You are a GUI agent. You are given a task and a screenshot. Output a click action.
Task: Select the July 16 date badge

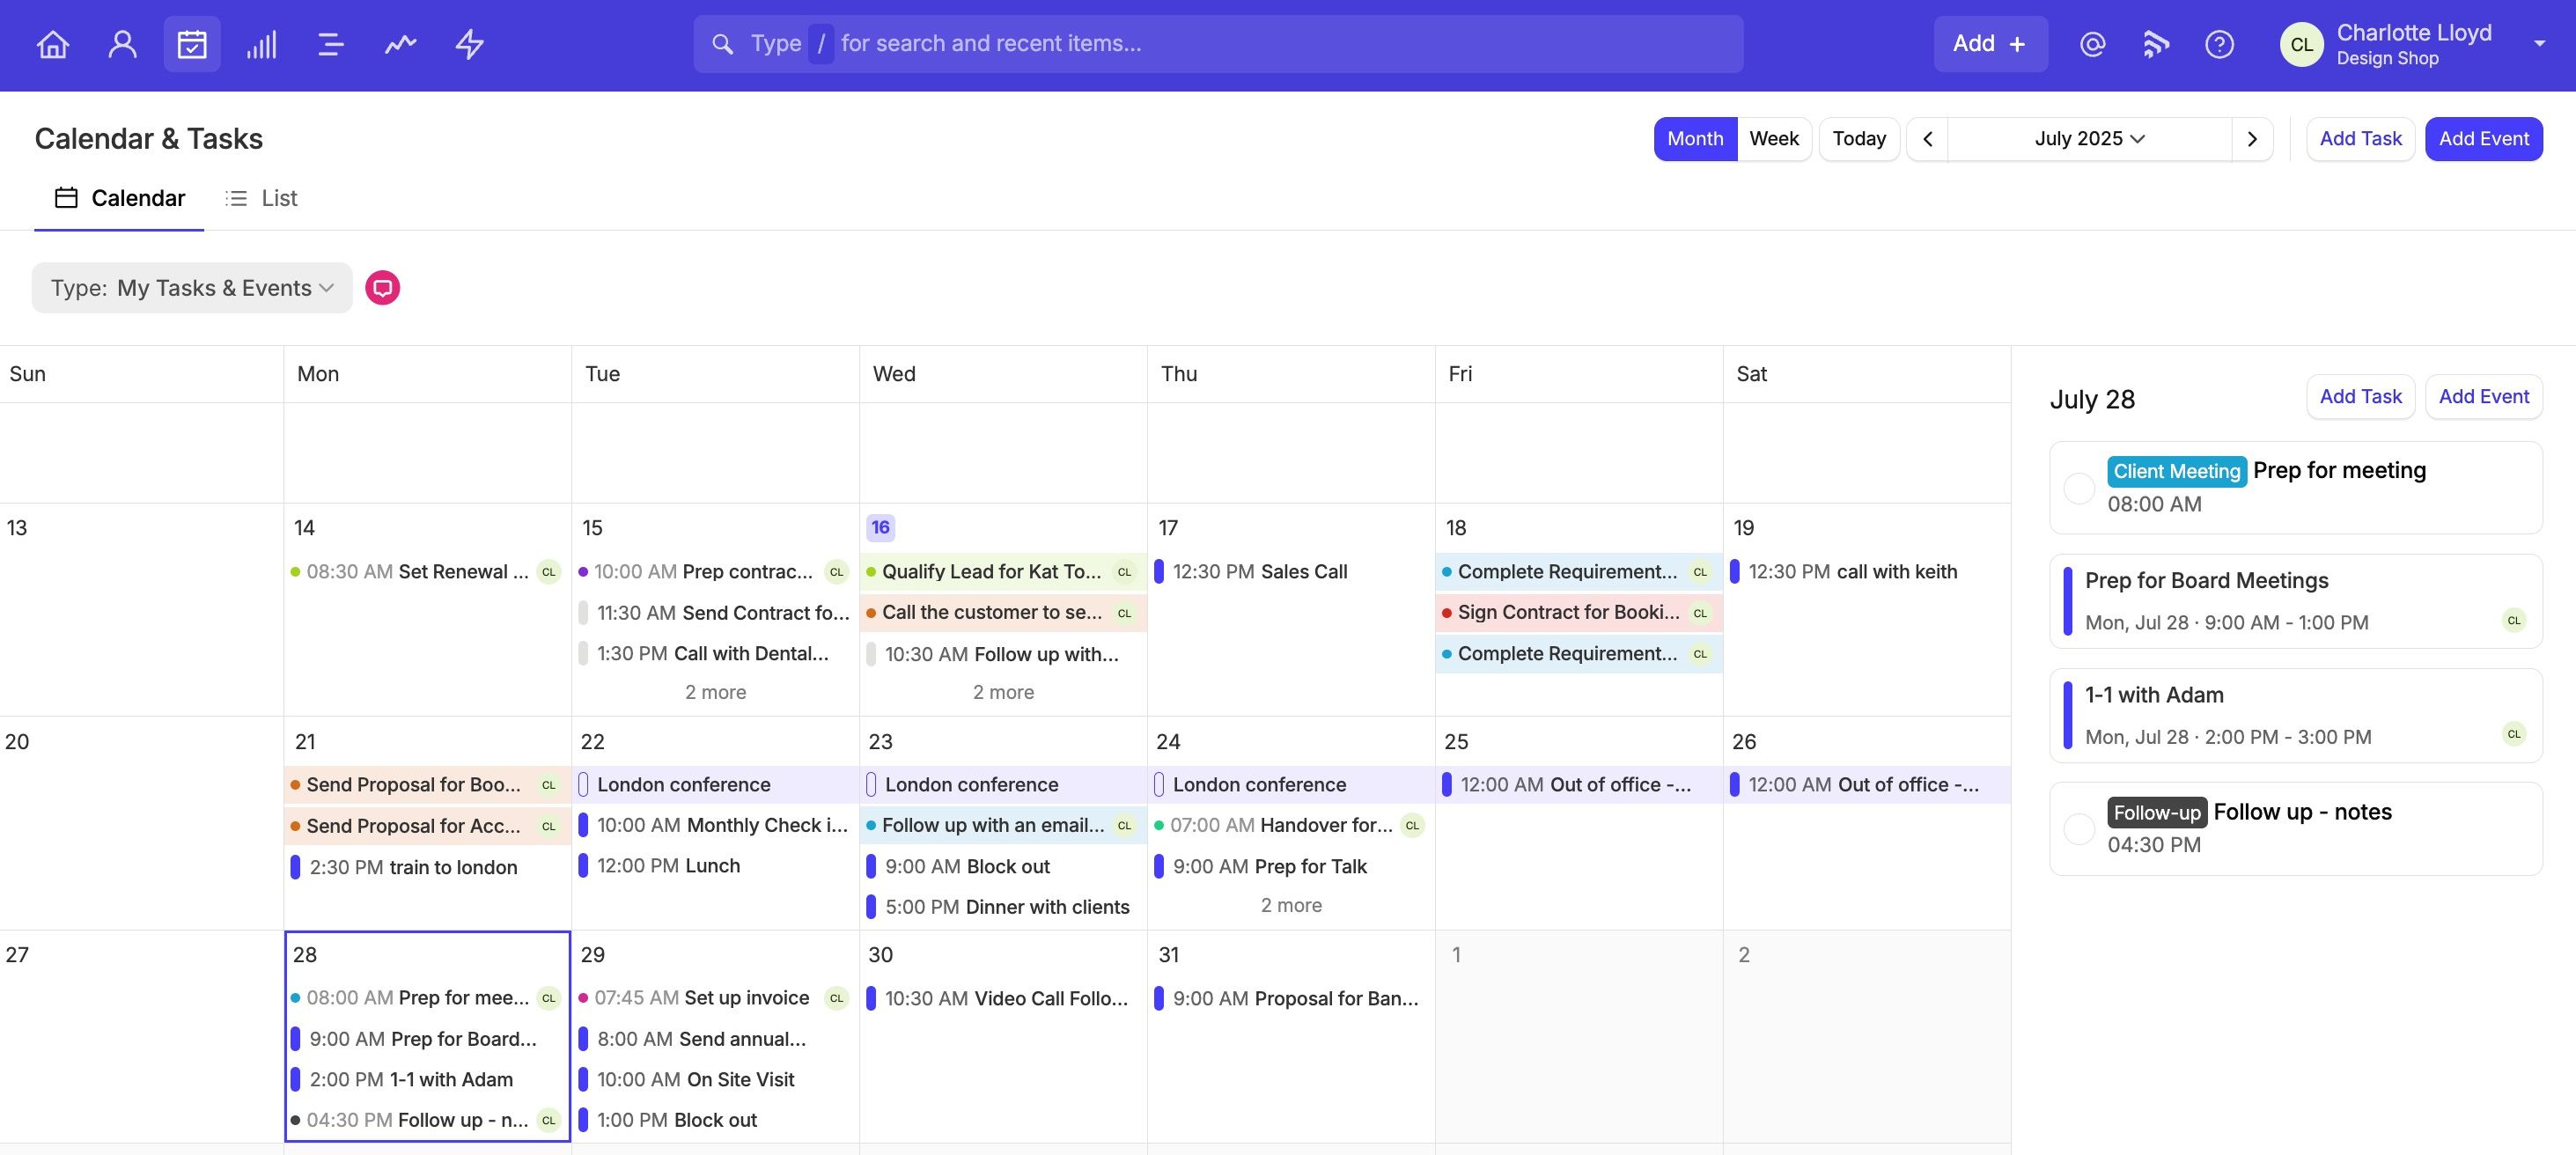click(x=880, y=527)
